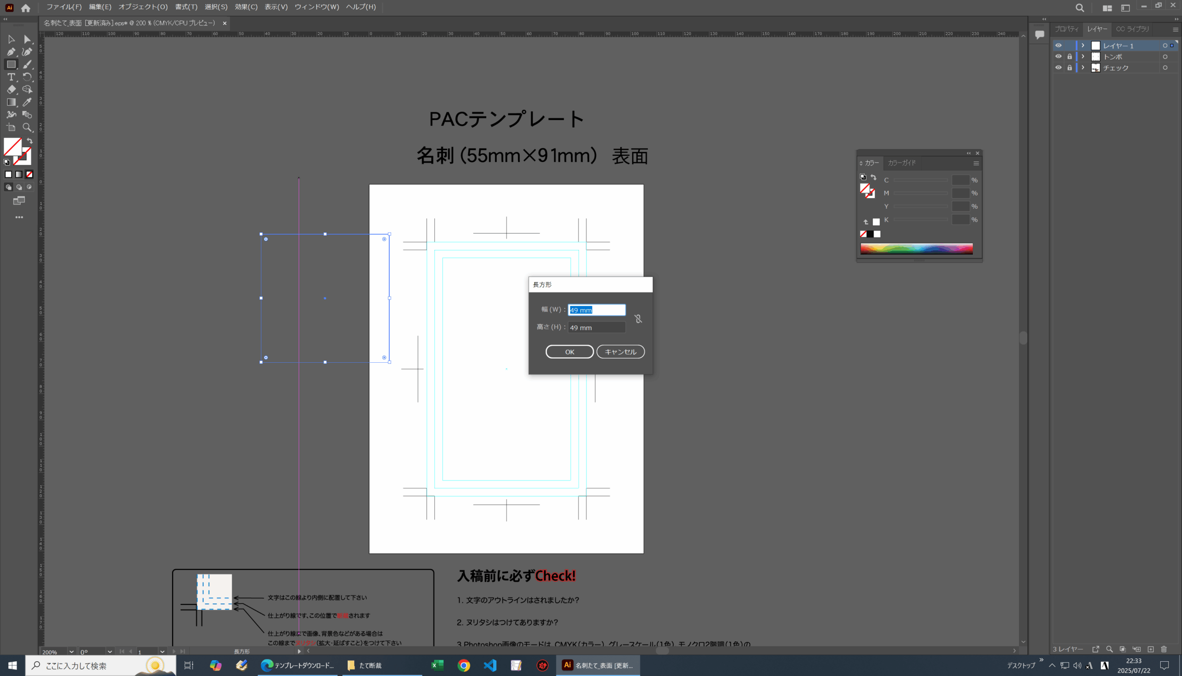Click the constrain proportions link icon

click(x=638, y=318)
